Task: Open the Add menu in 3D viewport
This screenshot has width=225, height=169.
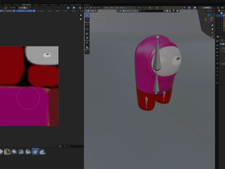Action: tap(117, 8)
